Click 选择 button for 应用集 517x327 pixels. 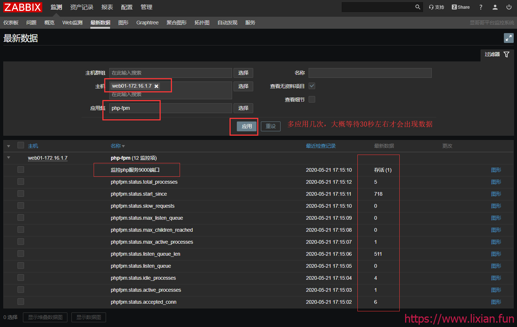(x=243, y=108)
